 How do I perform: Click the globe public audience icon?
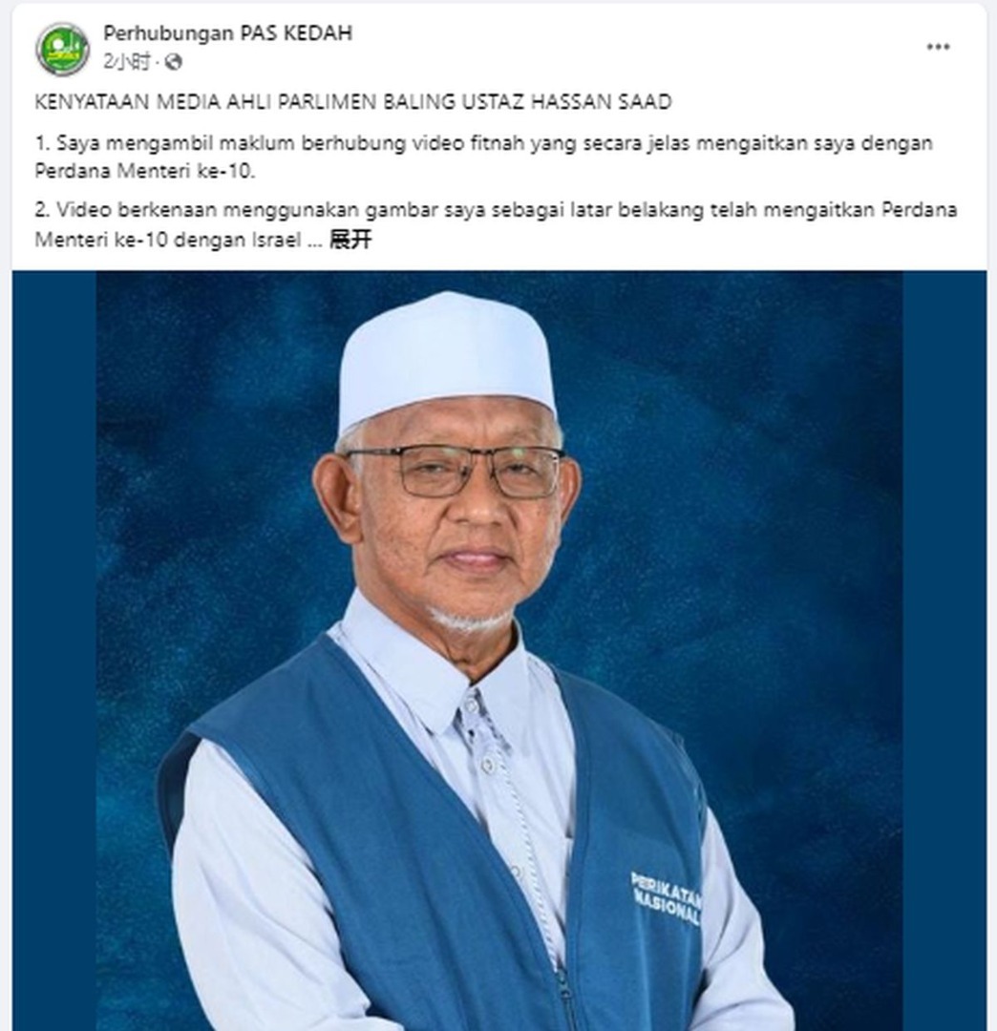point(174,62)
